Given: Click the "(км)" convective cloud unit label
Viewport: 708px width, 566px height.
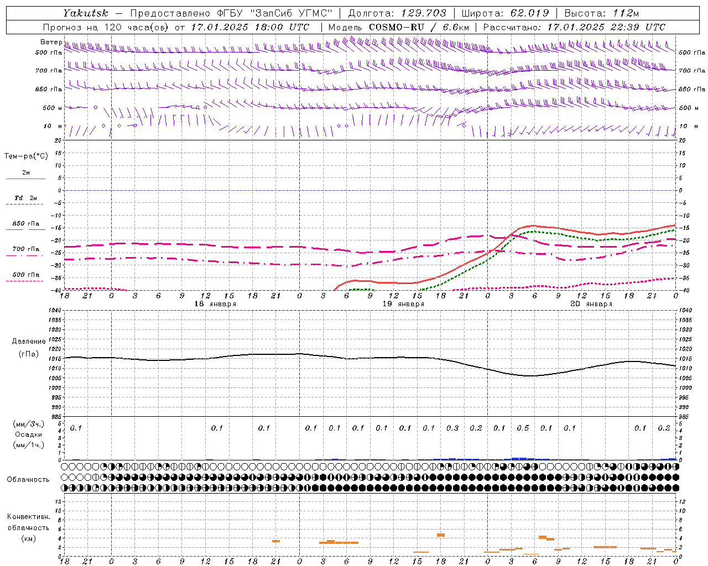Looking at the screenshot, I should (x=28, y=538).
